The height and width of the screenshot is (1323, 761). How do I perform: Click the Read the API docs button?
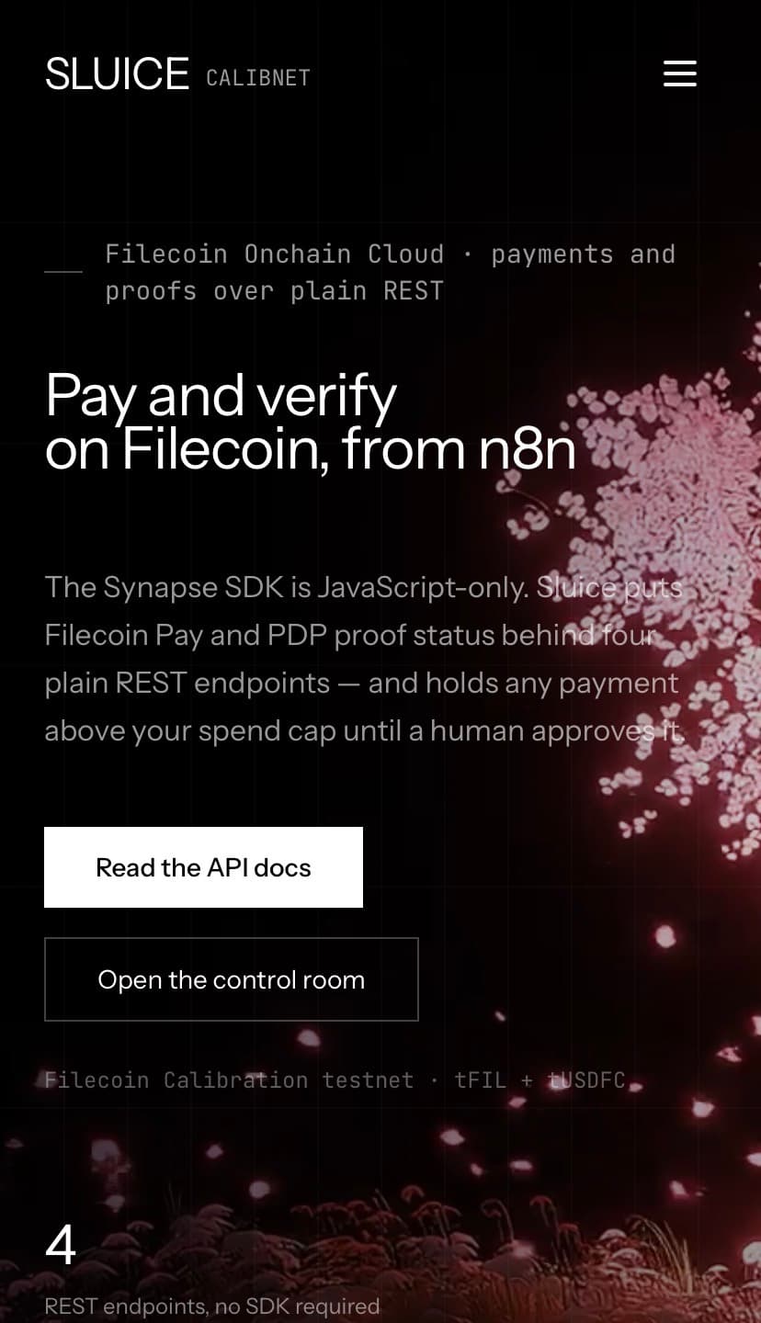(x=203, y=867)
